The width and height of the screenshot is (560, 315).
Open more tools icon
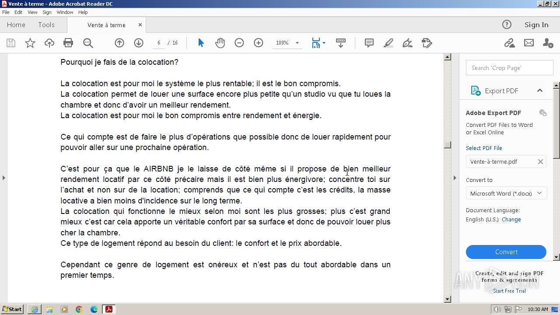(x=427, y=43)
